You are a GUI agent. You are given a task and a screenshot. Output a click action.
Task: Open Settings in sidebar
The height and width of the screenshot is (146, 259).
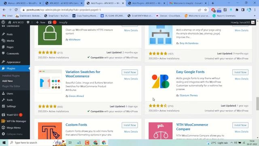(11, 106)
